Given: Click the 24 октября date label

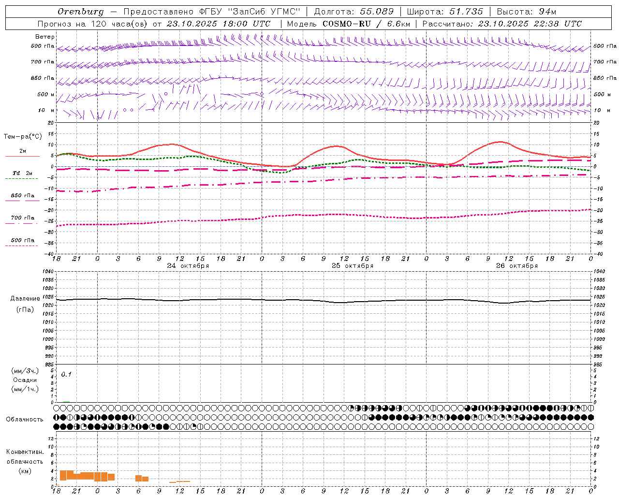Looking at the screenshot, I should coord(188,266).
